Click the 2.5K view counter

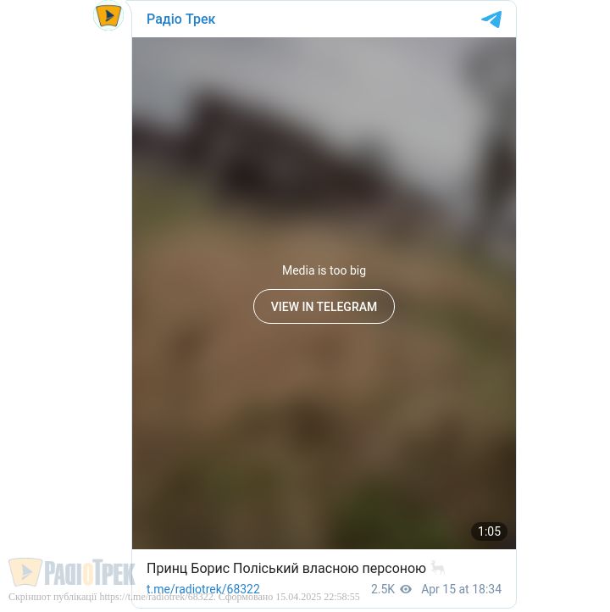(x=383, y=589)
